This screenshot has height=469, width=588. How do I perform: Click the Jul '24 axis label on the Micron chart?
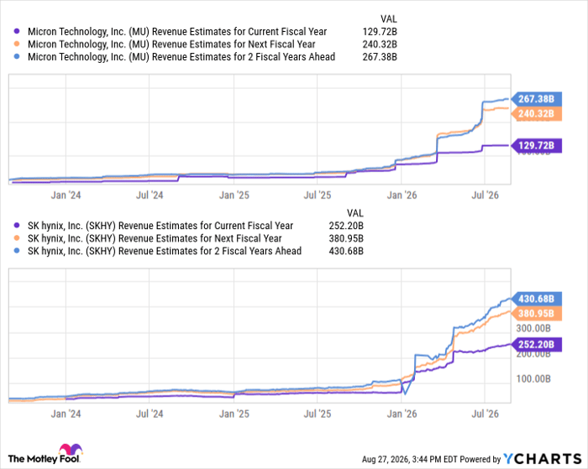click(150, 195)
